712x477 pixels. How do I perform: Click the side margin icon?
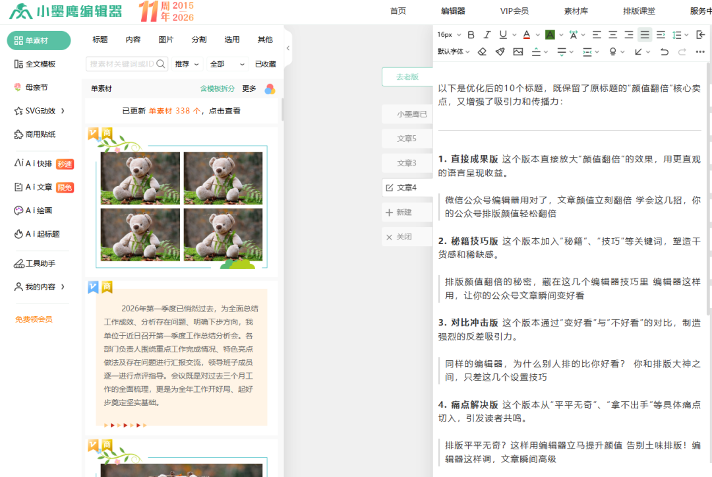coord(587,51)
